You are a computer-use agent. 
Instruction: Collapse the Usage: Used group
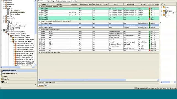(x=40, y=29)
